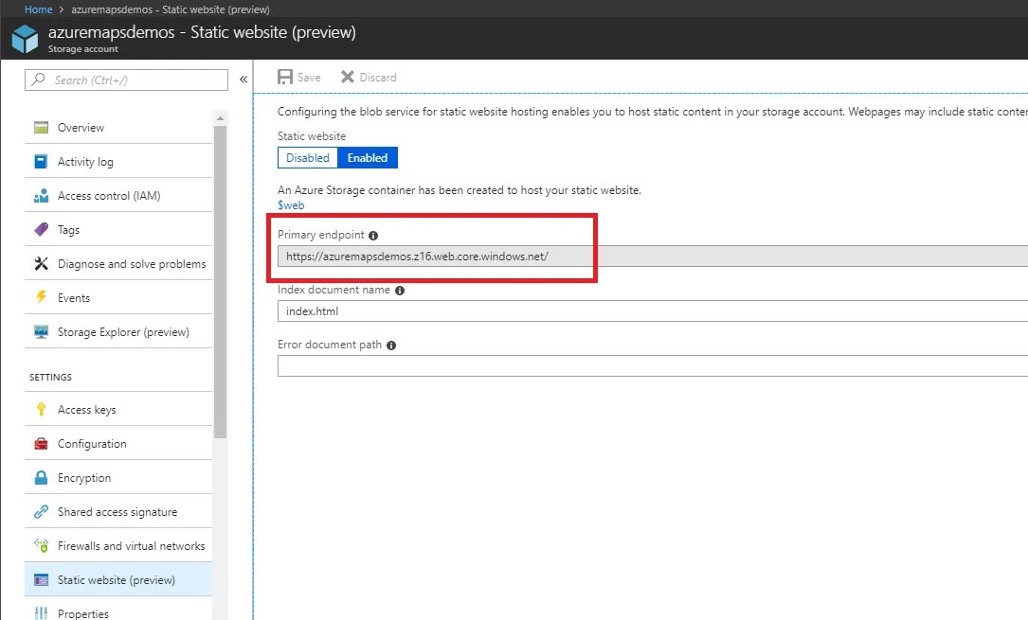Image resolution: width=1028 pixels, height=620 pixels.
Task: Click the Discard X icon
Action: pyautogui.click(x=348, y=77)
